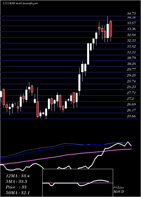Image resolution: width=141 pixels, height=197 pixels.
Task: Click the 28.23 price axis label
Action: (x=131, y=87)
